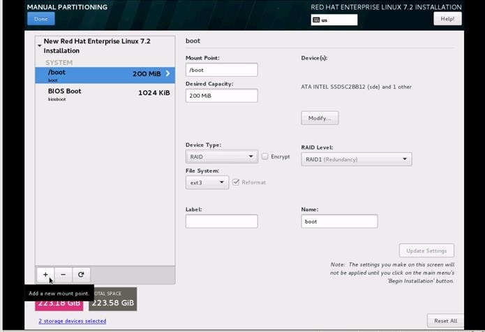Click the 'us' keyboard layout indicator
Screen dimensions: 485x332
[x=334, y=20]
